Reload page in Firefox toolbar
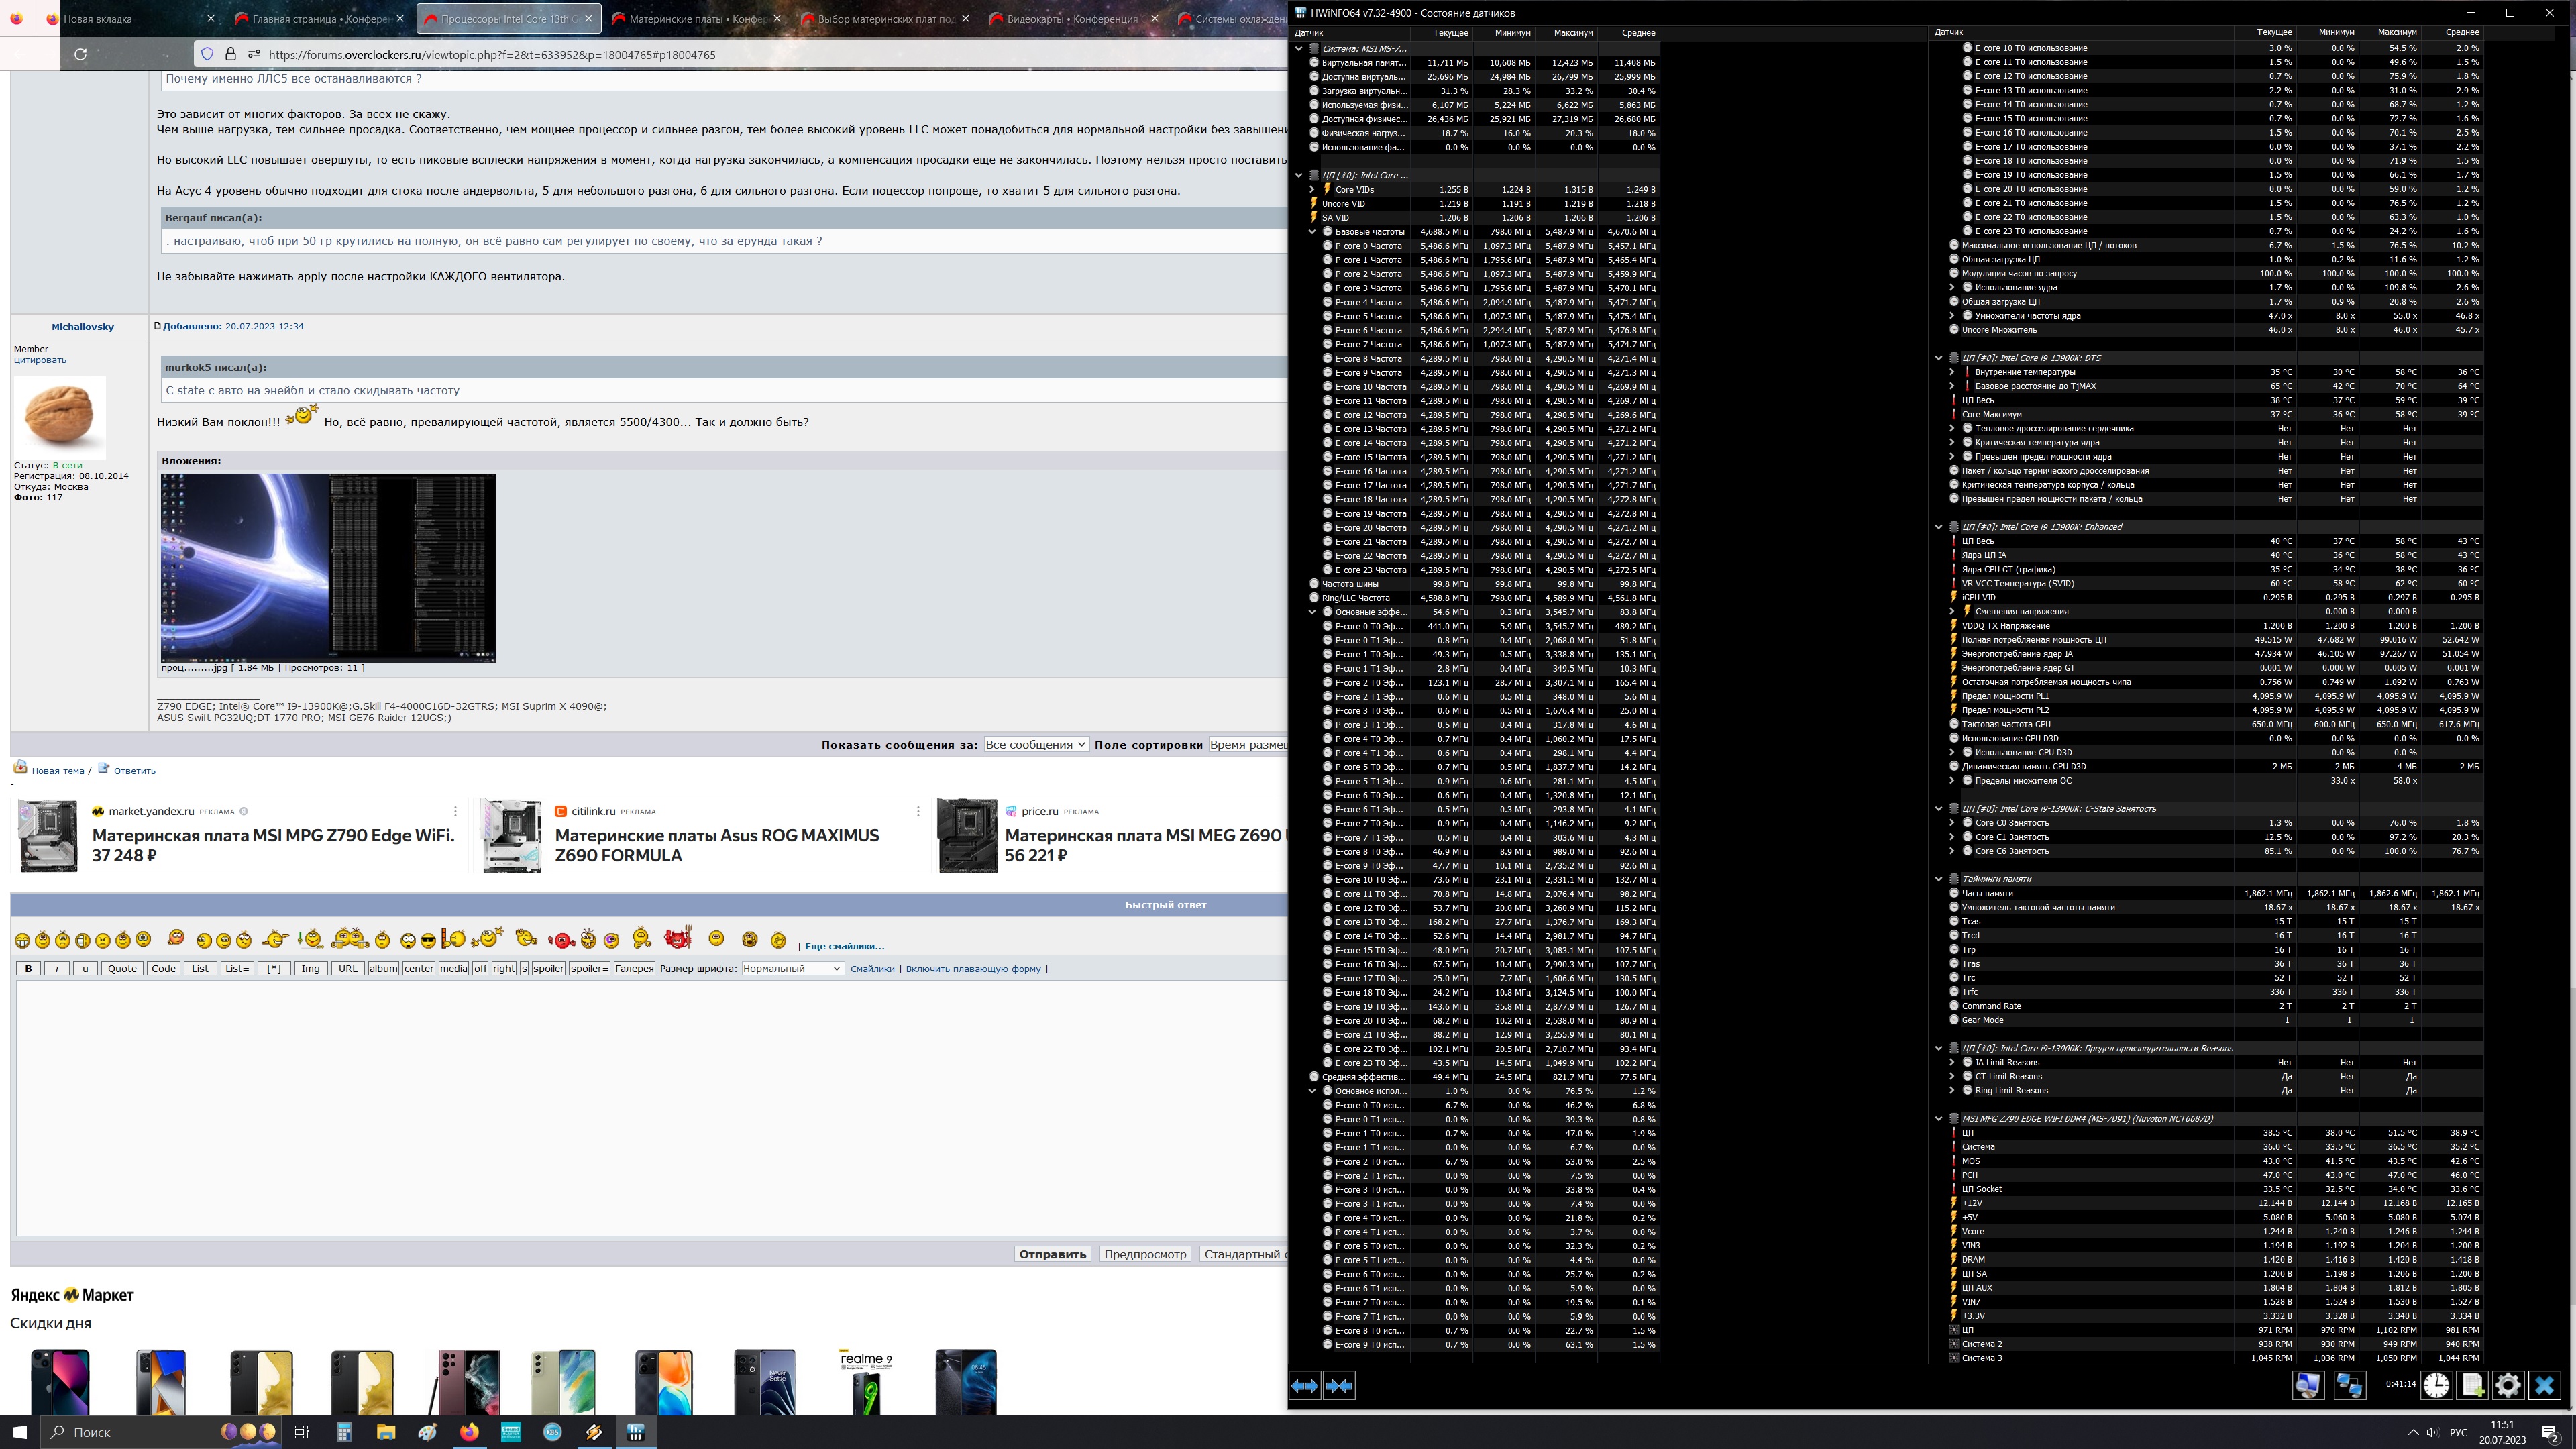Image resolution: width=2576 pixels, height=1449 pixels. coord(81,54)
